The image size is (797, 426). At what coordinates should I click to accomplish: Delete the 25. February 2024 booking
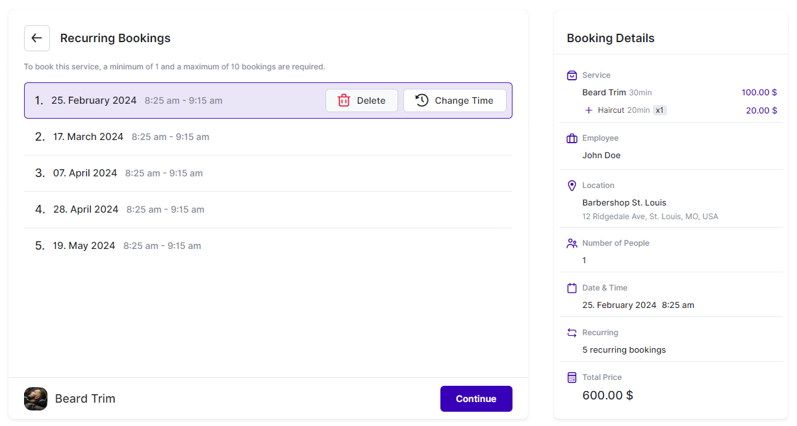[361, 101]
